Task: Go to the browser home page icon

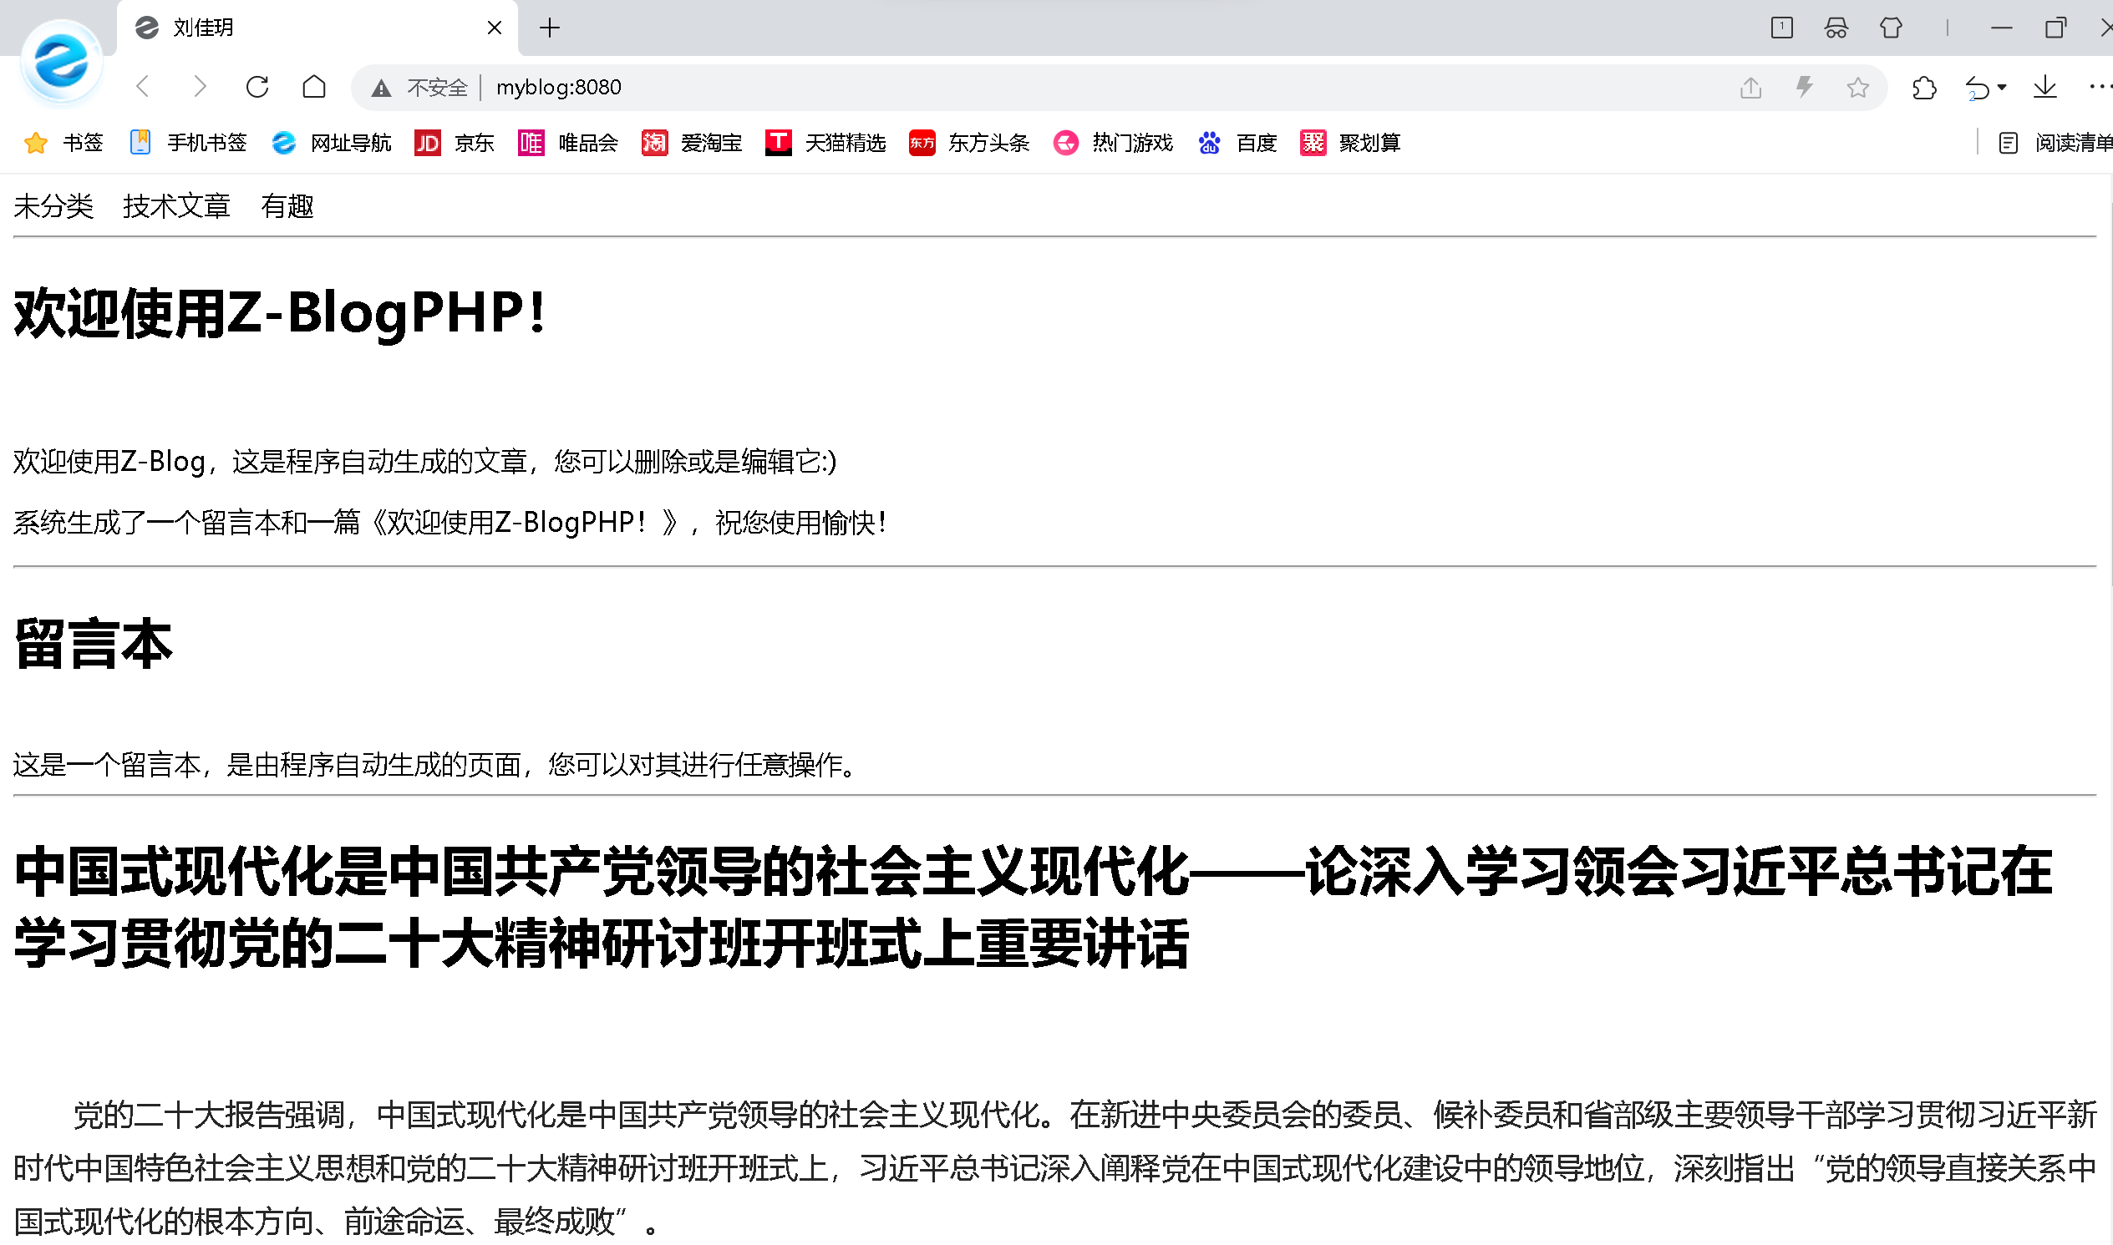Action: [x=314, y=86]
